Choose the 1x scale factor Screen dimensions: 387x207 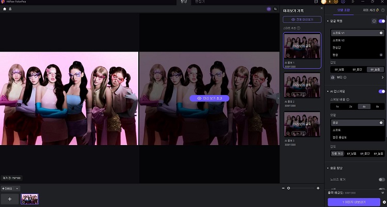[x=337, y=106]
